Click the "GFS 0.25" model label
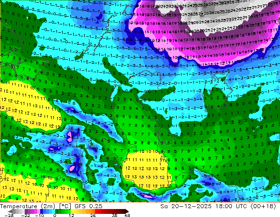Screen dimensions: 280x217 tap(88, 206)
